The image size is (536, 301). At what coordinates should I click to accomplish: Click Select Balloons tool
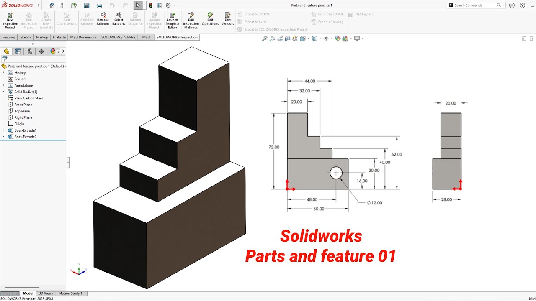[x=119, y=19]
